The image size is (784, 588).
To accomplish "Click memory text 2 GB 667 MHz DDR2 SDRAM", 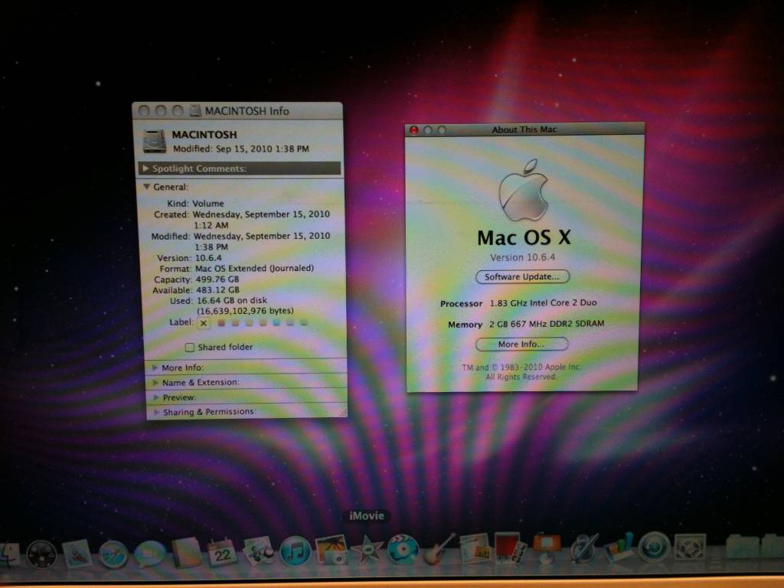I will point(547,324).
